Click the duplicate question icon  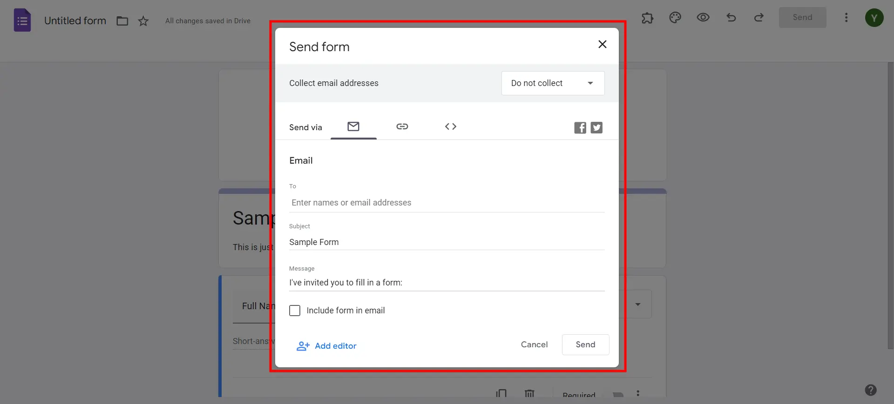(x=501, y=394)
